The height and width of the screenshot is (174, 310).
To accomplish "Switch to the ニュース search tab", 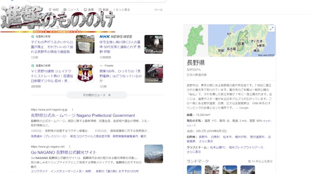I will [71, 10].
